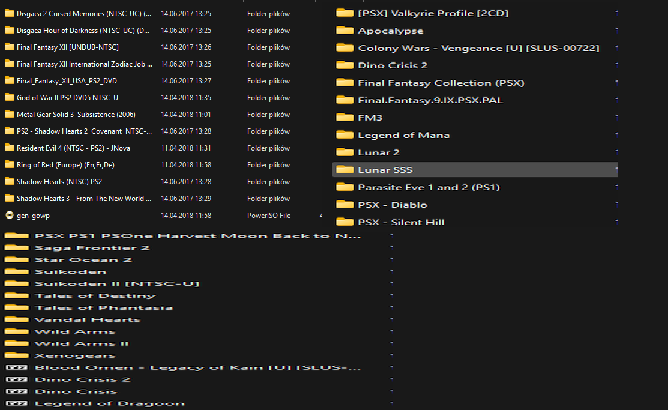668x410 pixels.
Task: Click the folder icon beside Disgaea 2 Cursed Memories
Action: pos(10,14)
